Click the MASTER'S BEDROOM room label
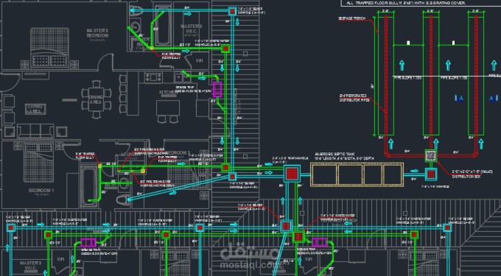 [97, 34]
